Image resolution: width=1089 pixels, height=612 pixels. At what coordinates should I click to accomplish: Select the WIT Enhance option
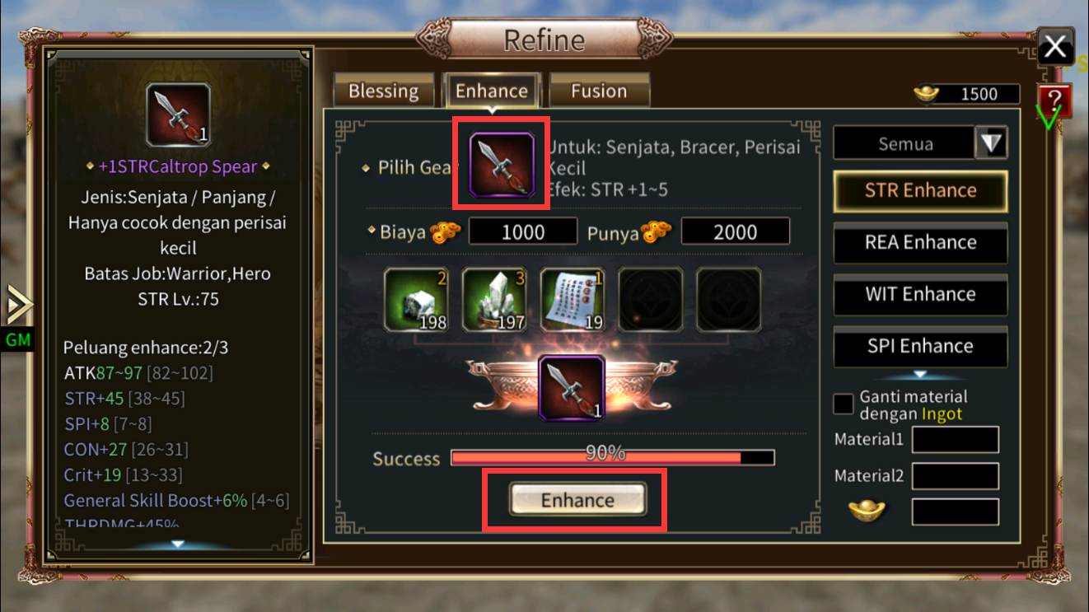coord(920,294)
